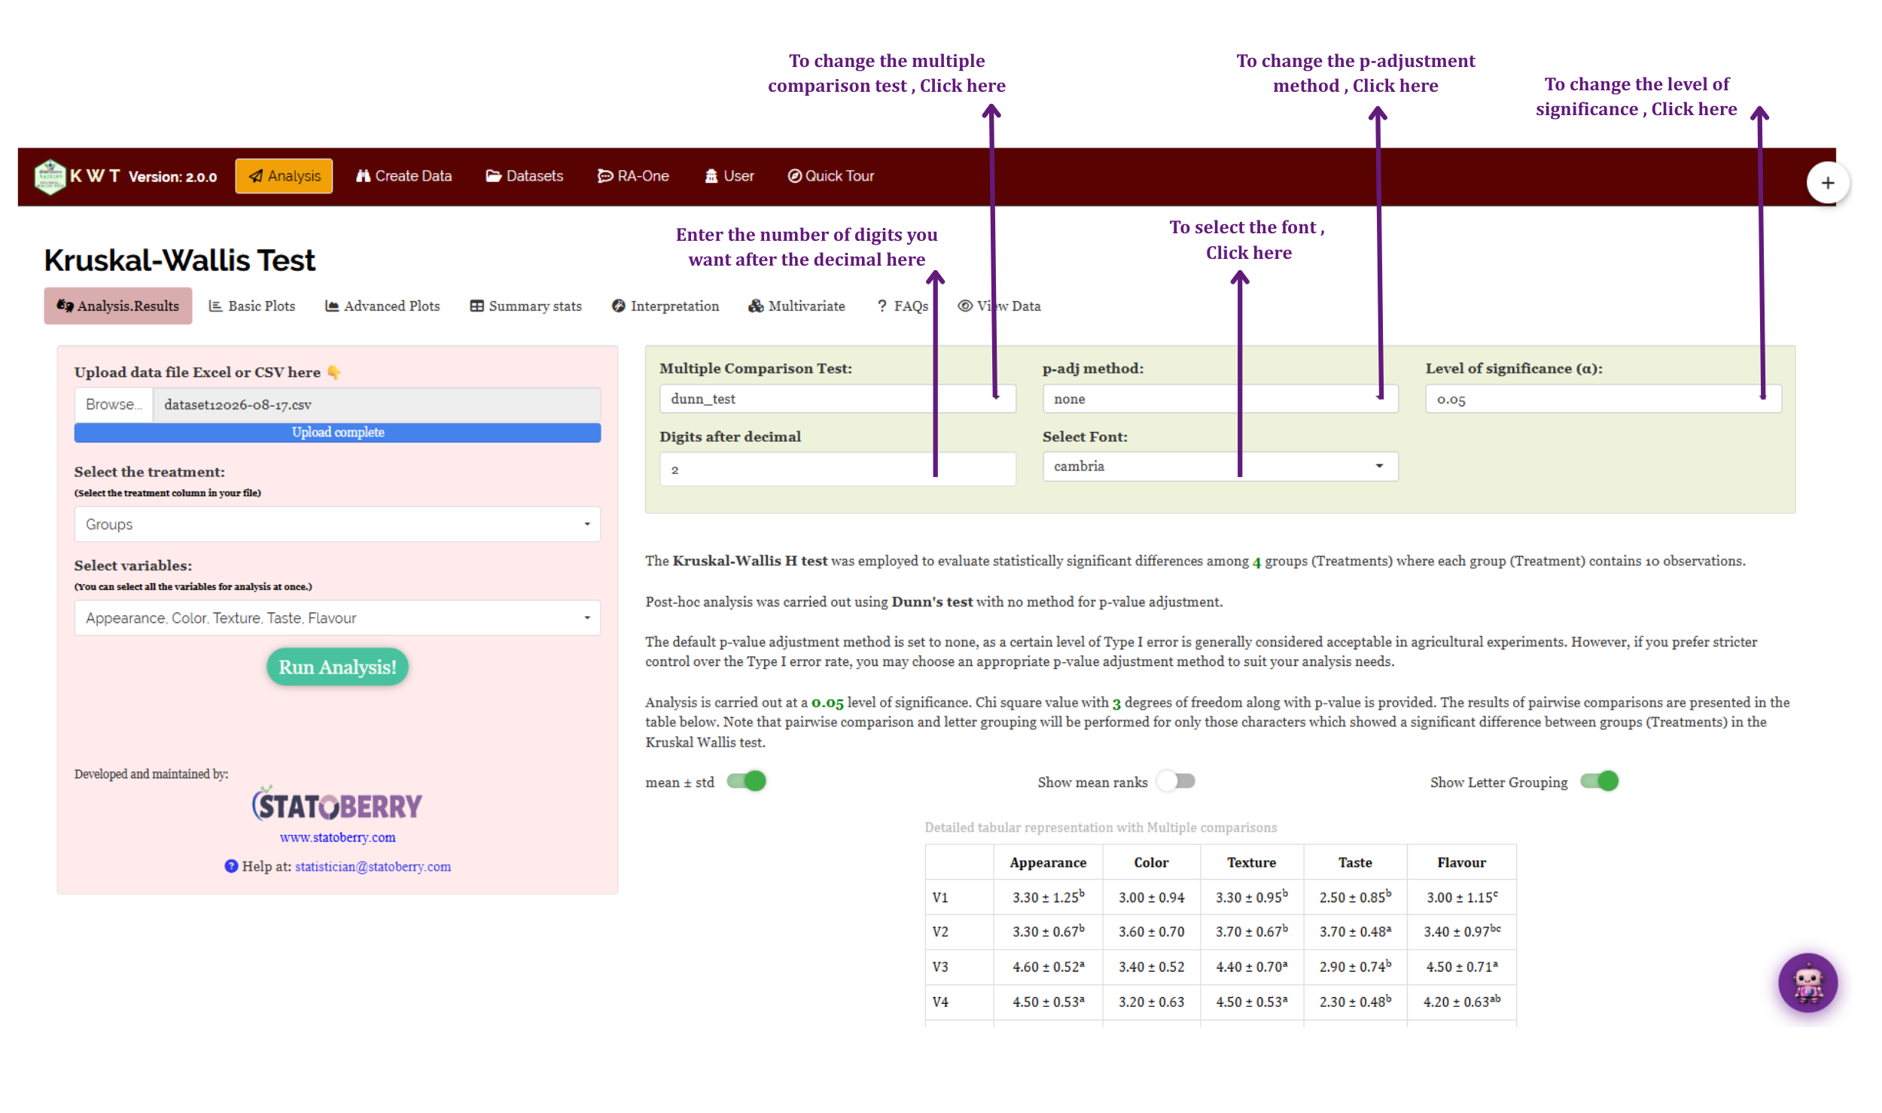Click the KWT hexagon logo icon

(50, 176)
